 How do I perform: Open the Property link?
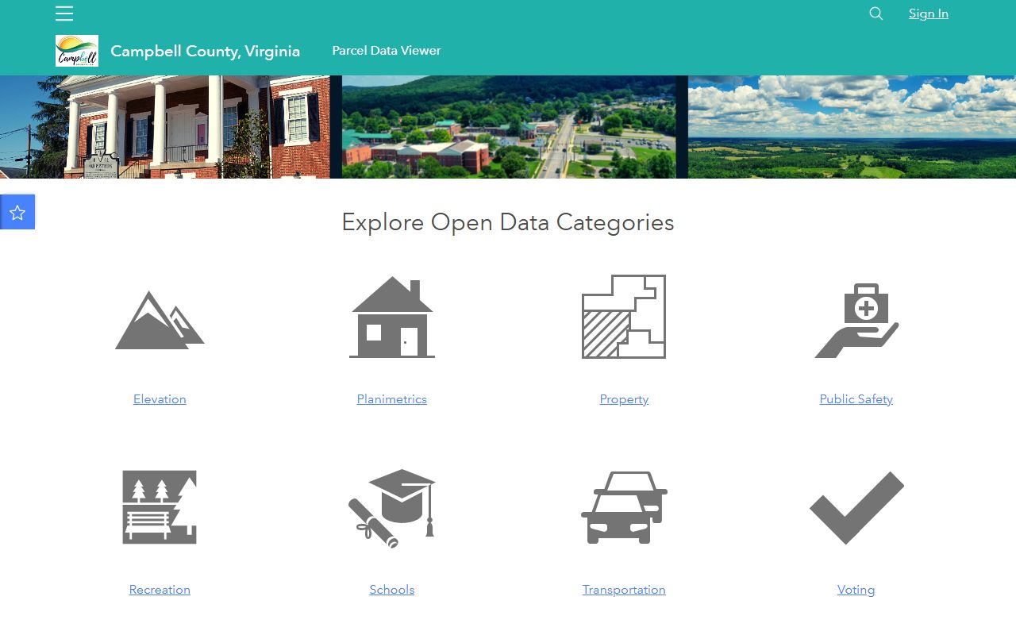(624, 399)
